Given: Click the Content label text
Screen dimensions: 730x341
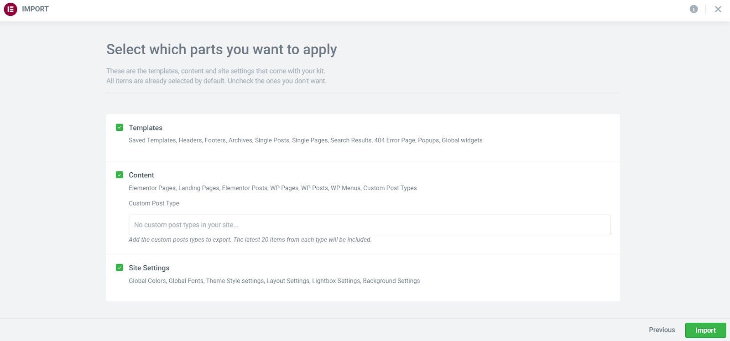Looking at the screenshot, I should (x=141, y=175).
